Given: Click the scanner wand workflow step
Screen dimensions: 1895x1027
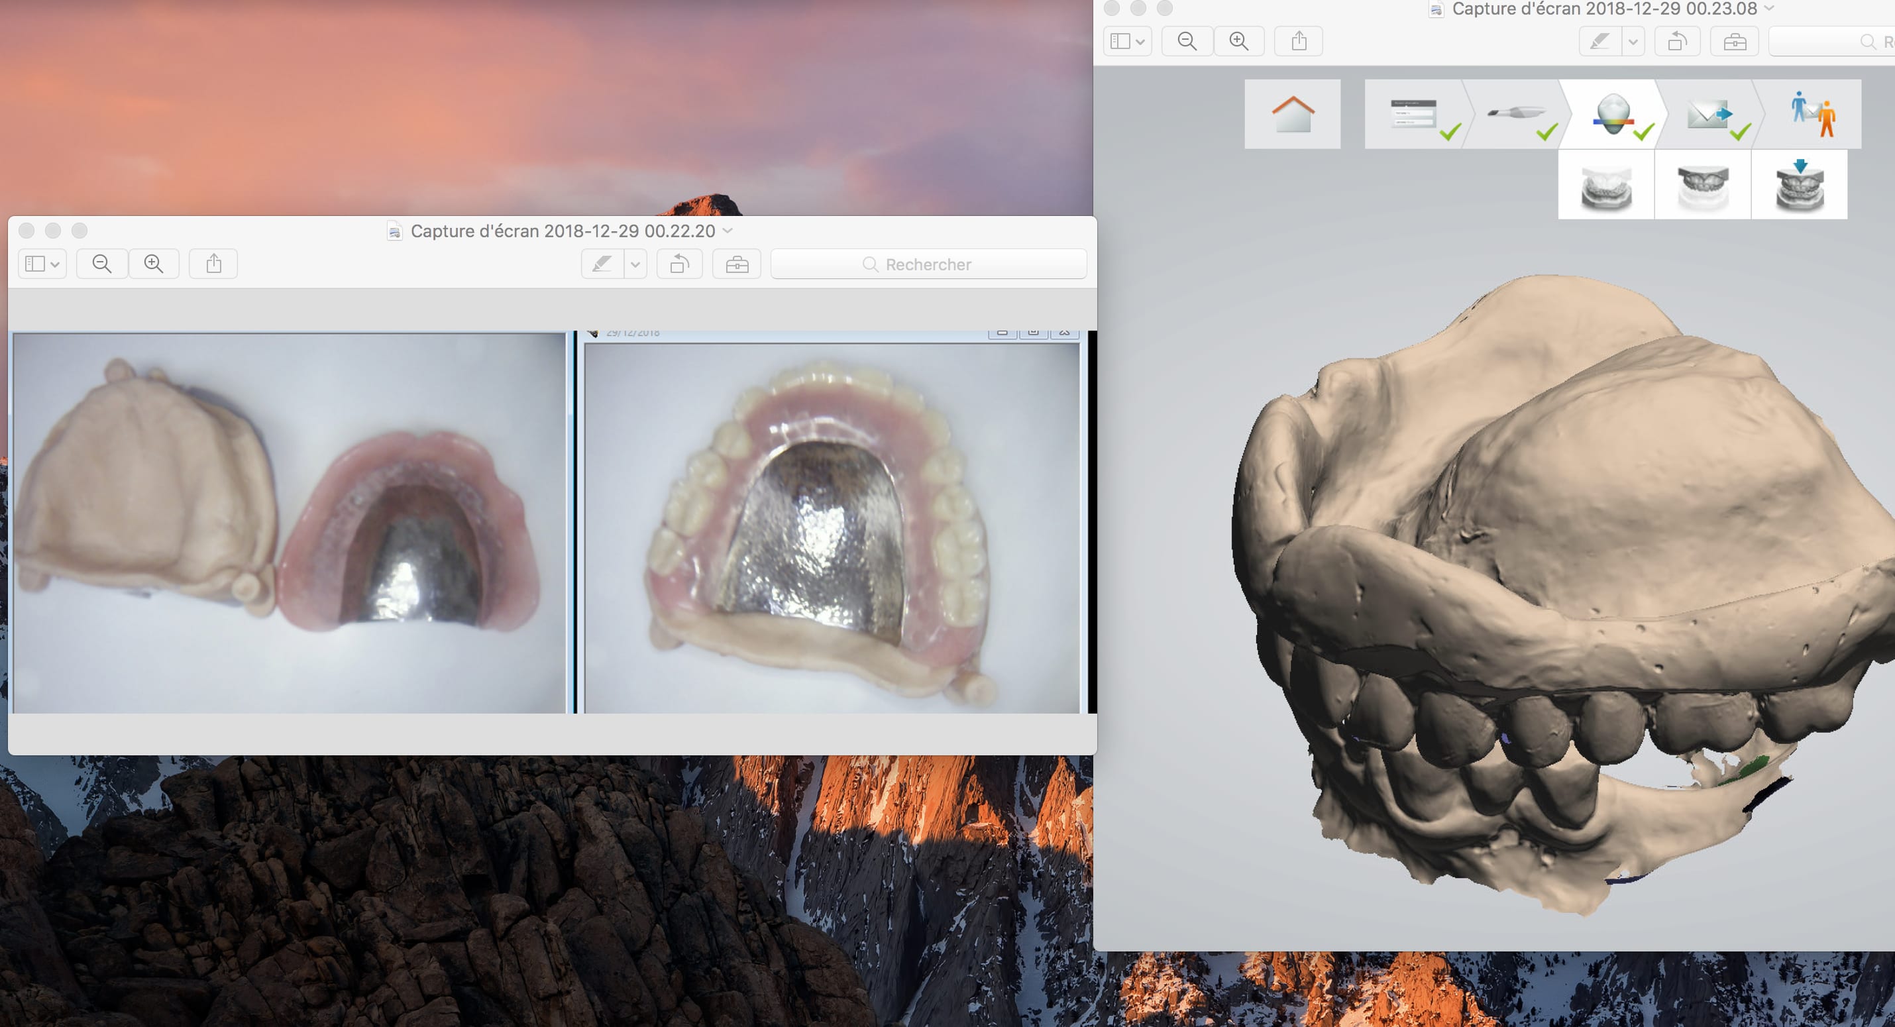Looking at the screenshot, I should click(x=1515, y=114).
